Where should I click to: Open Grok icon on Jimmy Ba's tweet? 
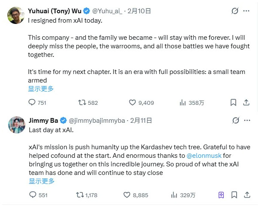[x=235, y=120]
